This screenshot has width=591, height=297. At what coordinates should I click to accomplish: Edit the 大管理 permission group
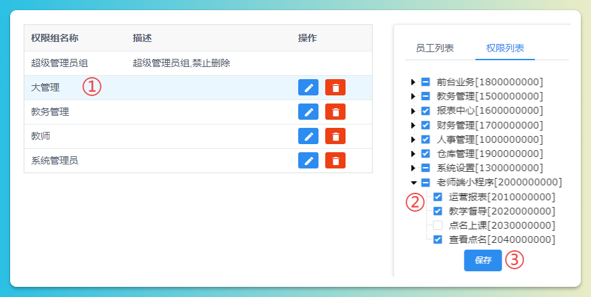[x=308, y=87]
